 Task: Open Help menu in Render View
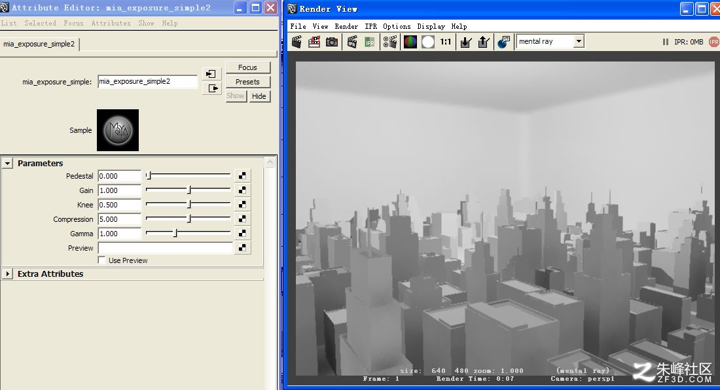(x=459, y=26)
